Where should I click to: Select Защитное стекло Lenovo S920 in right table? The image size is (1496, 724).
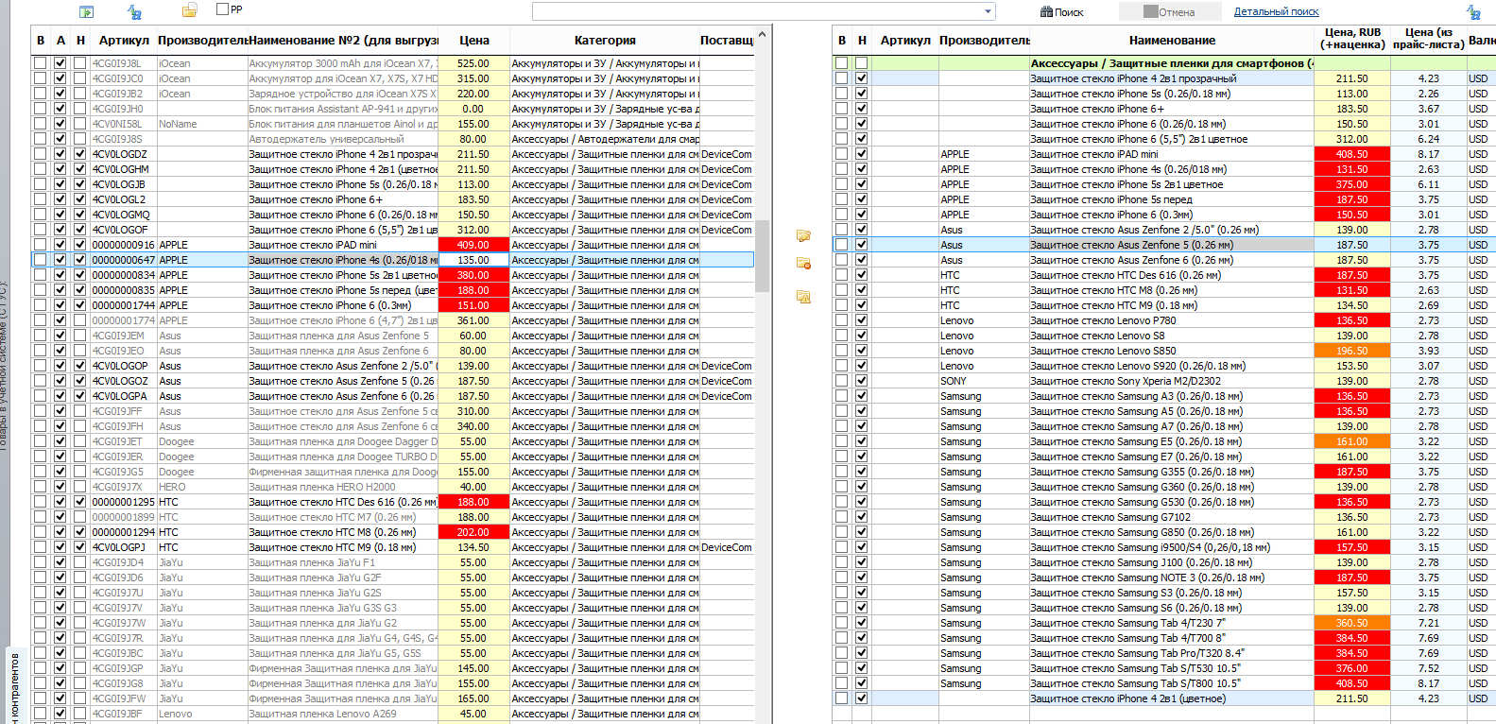pyautogui.click(x=1172, y=366)
